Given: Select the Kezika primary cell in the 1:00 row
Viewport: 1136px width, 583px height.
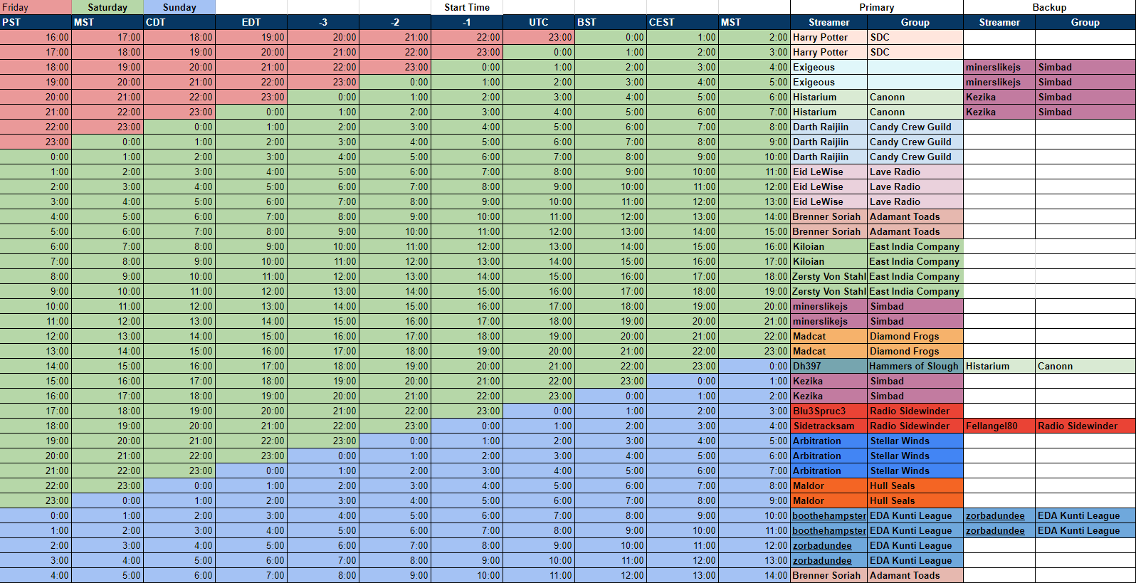Looking at the screenshot, I should [829, 381].
